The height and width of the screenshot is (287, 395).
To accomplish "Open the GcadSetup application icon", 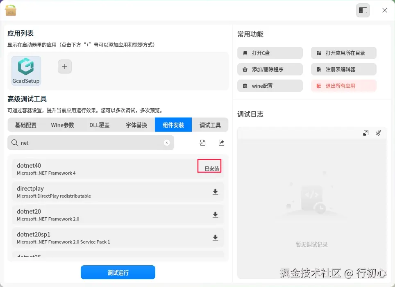I will [26, 71].
